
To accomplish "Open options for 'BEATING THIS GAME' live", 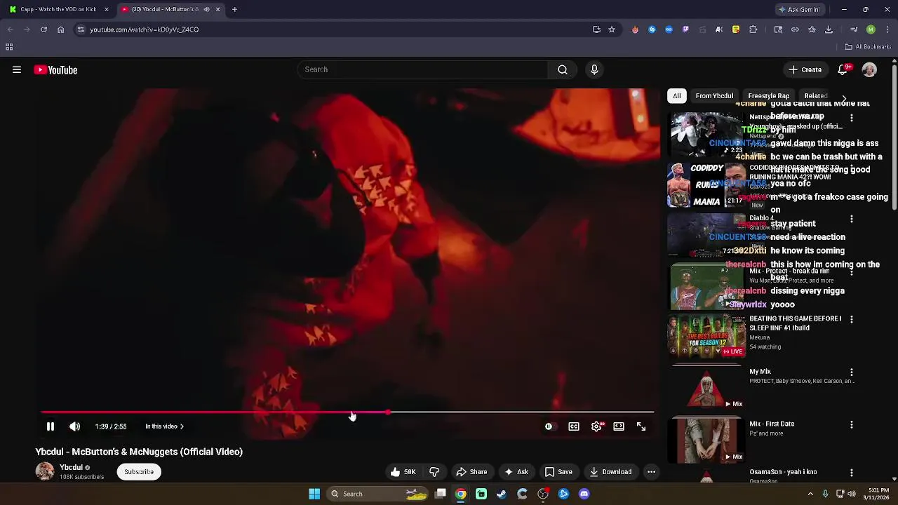I will pos(852,319).
